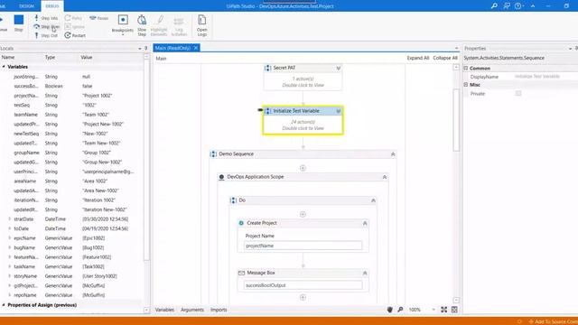Select the teamName variable row
Image resolution: width=578 pixels, height=325 pixels.
71,115
